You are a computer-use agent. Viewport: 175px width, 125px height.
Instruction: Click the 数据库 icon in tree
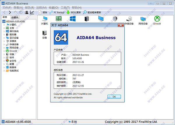coord(7,67)
